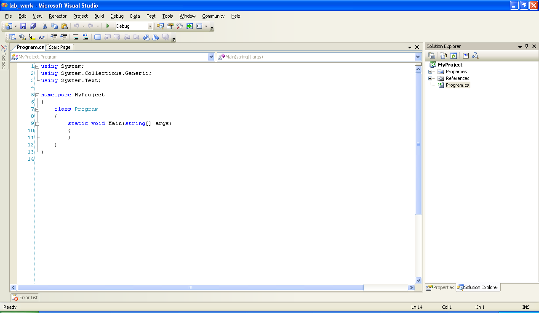This screenshot has height=313, width=539.
Task: Uncomment selected lines icon
Action: tap(85, 37)
